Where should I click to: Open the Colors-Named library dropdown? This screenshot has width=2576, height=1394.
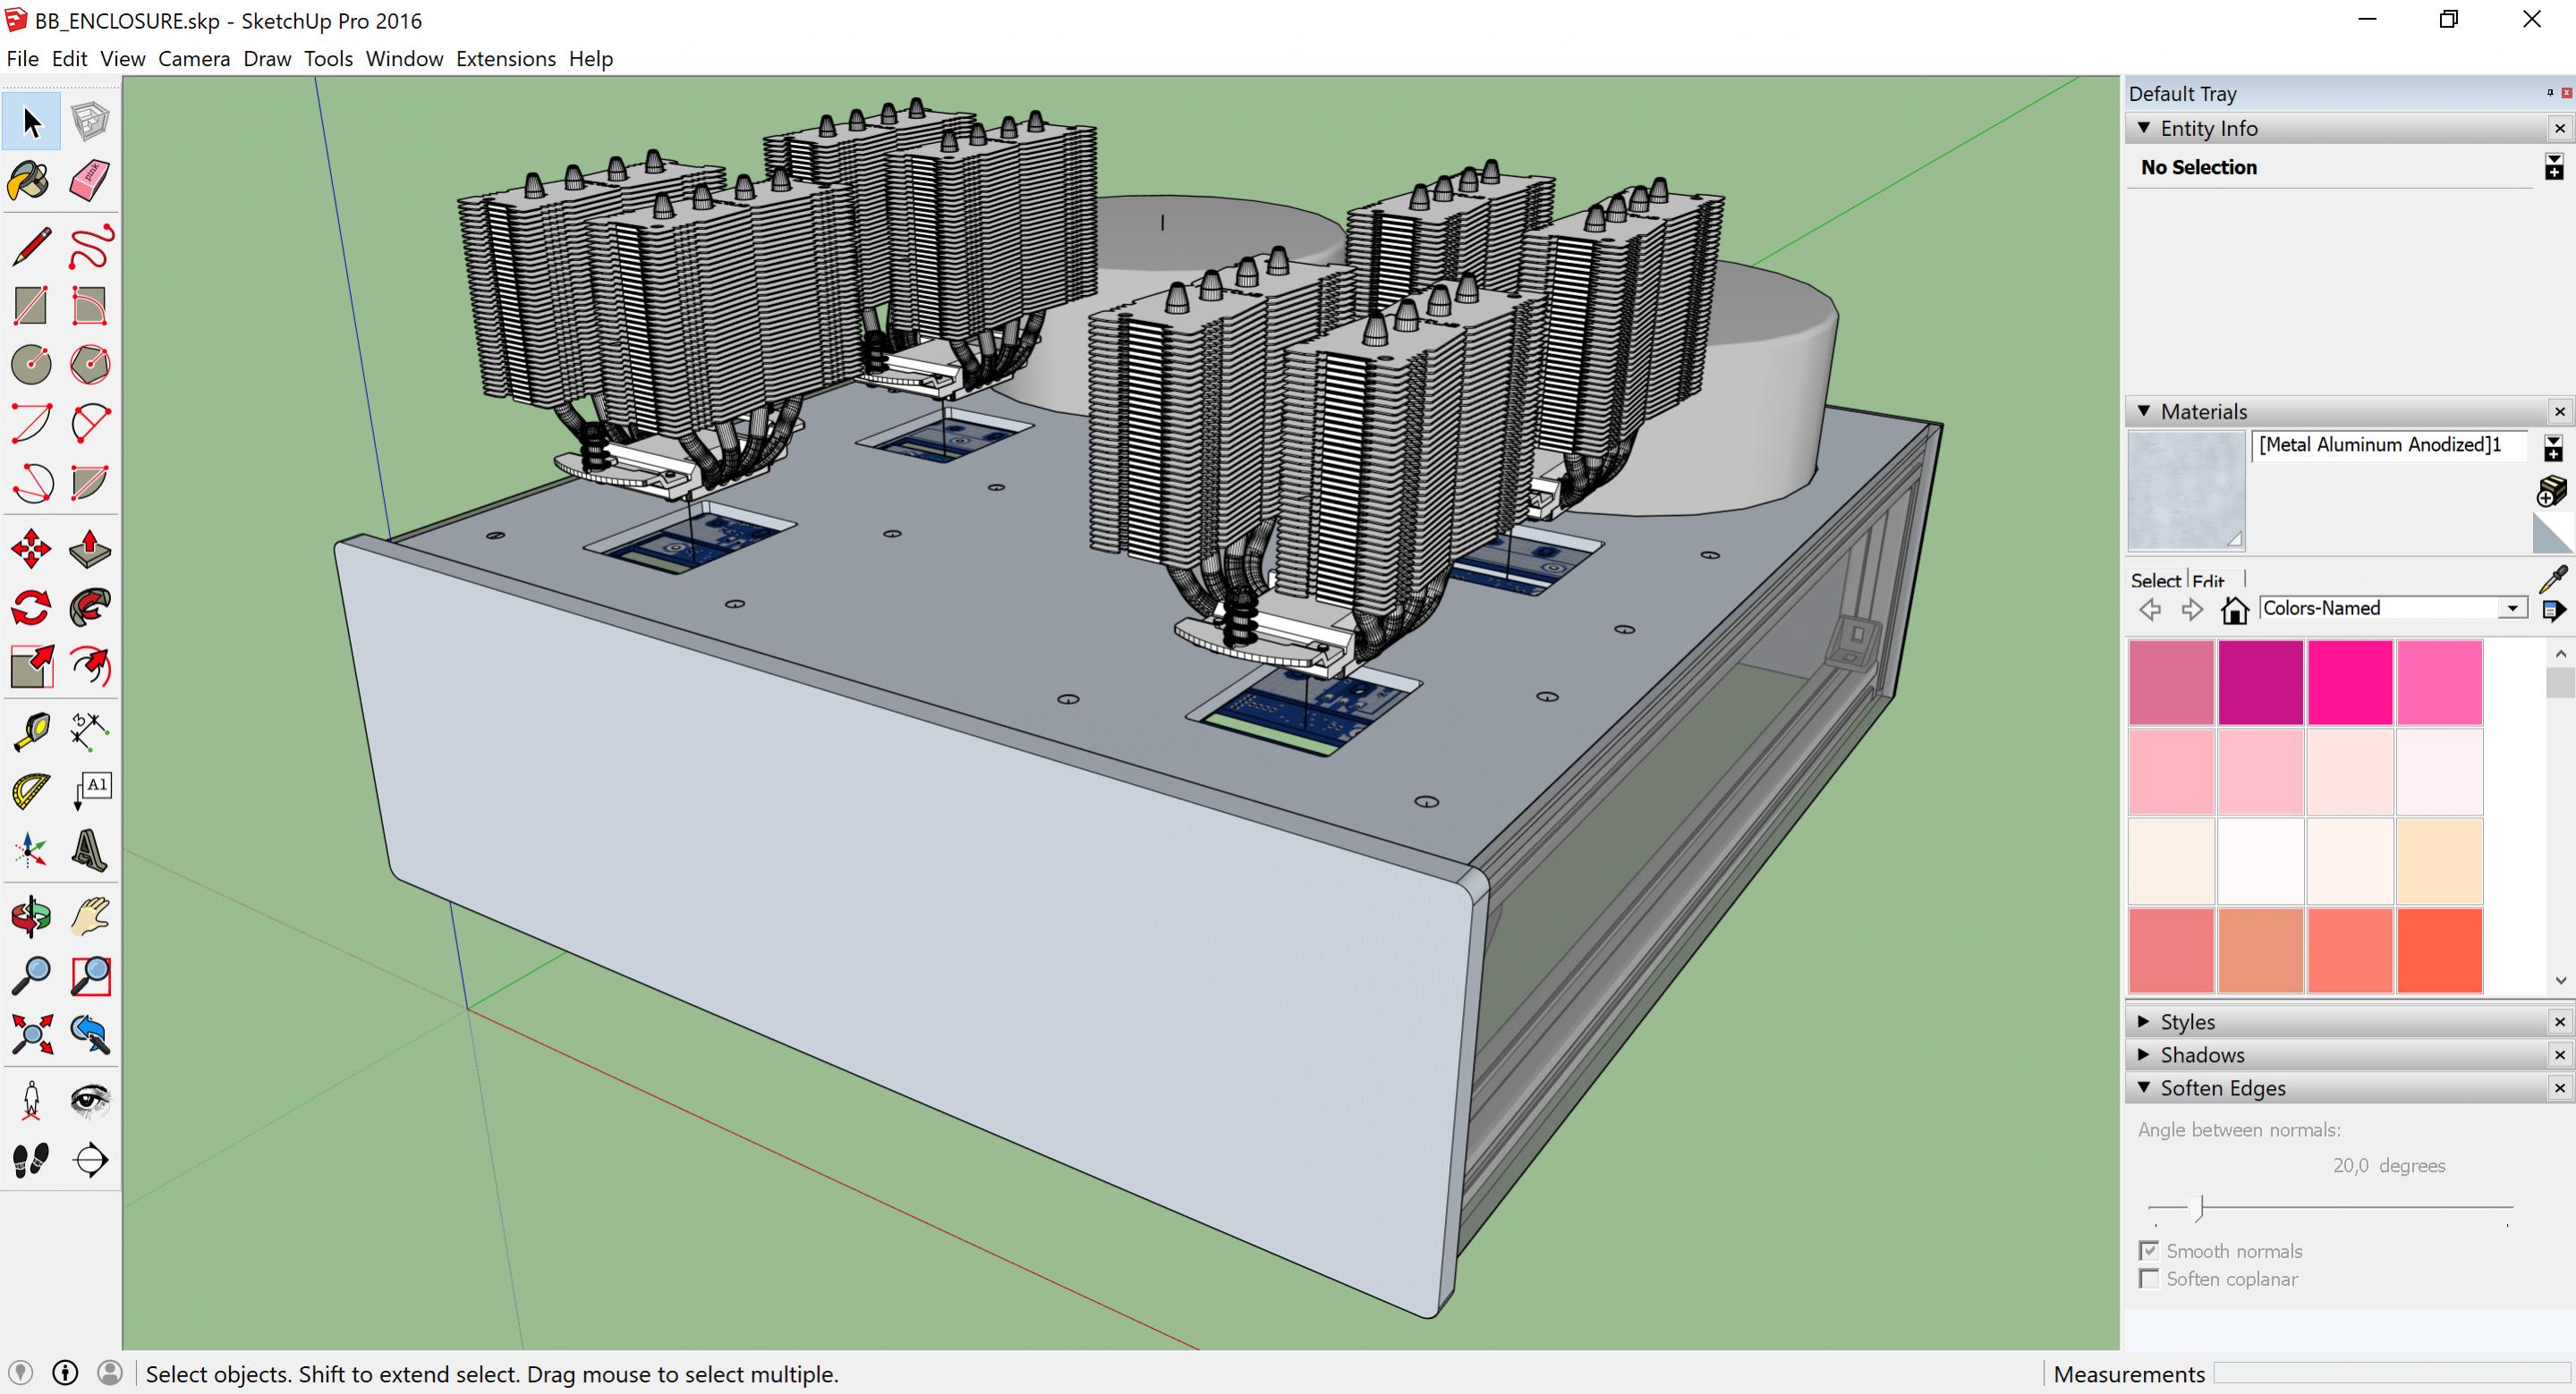pos(2512,607)
